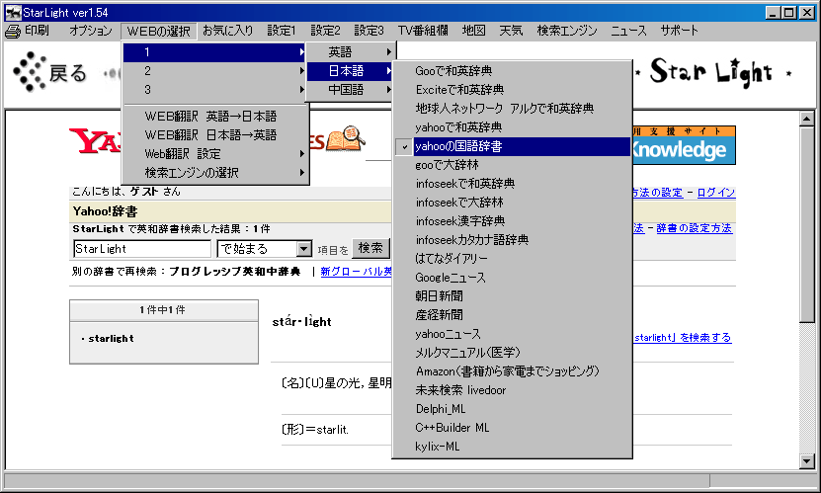Select infoseekで和英辞典 entry
821x493 pixels.
[x=512, y=184]
